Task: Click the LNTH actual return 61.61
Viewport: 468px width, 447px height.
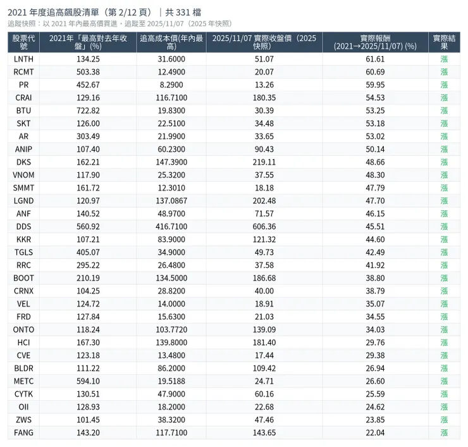Action: coord(375,59)
